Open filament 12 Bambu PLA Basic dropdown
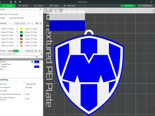The height and width of the screenshot is (116, 155). pyautogui.click(x=31, y=46)
